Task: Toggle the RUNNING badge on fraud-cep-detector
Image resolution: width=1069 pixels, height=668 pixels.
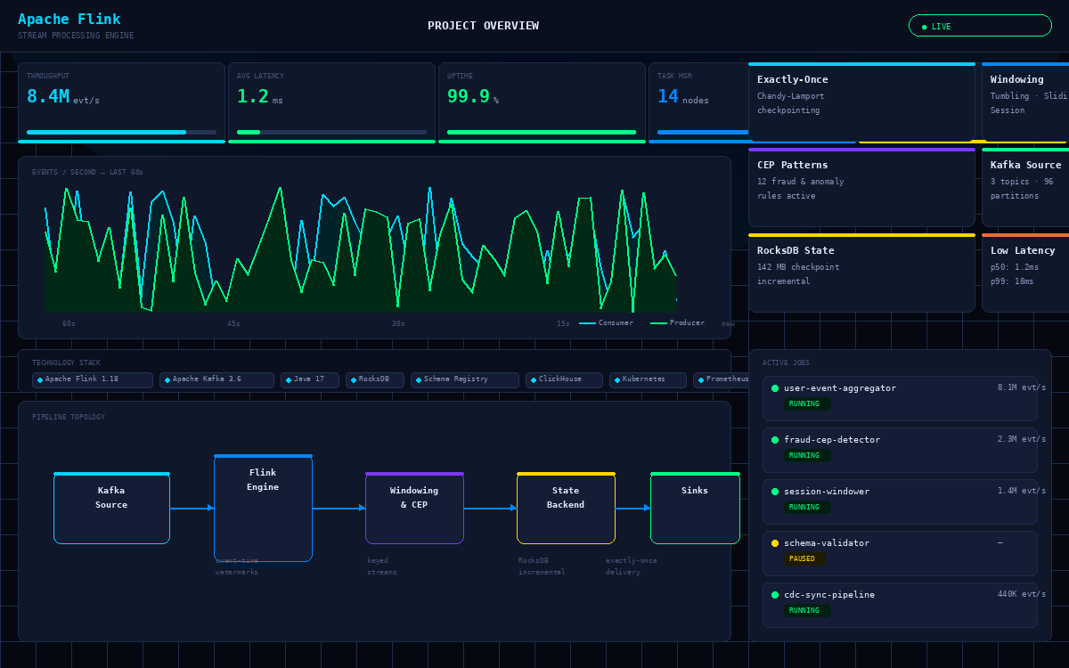Action: [x=807, y=455]
